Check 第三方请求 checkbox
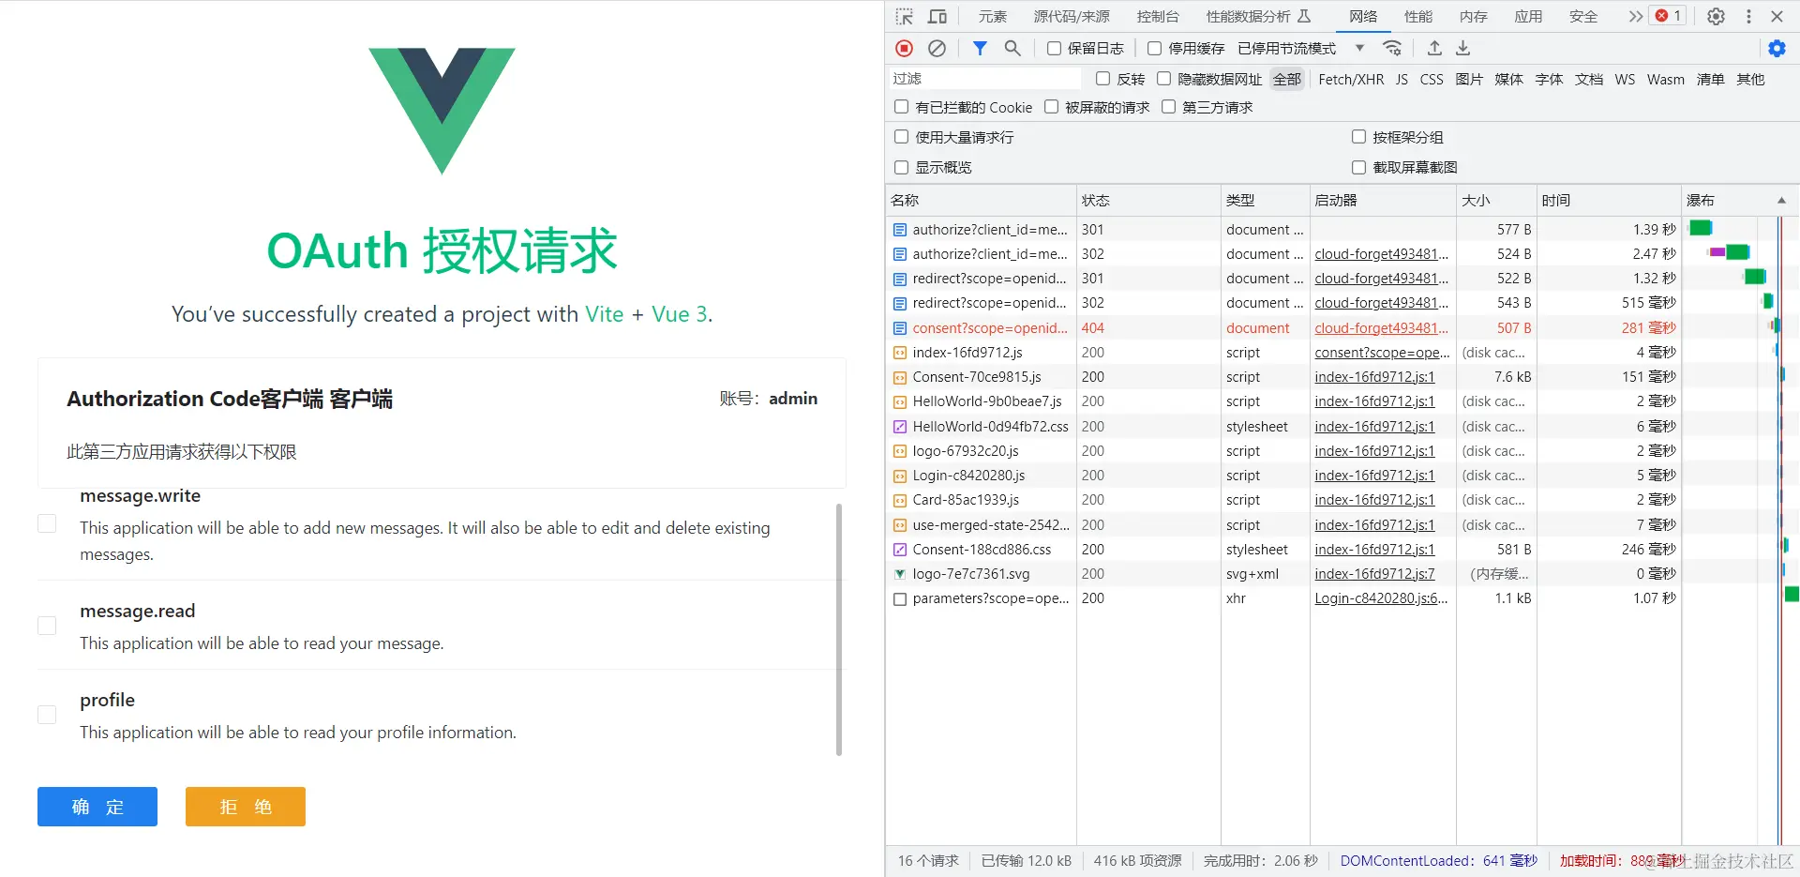The image size is (1800, 877). pos(1168,107)
